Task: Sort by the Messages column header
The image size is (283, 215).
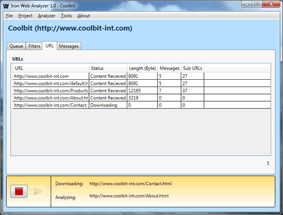Action: click(169, 68)
